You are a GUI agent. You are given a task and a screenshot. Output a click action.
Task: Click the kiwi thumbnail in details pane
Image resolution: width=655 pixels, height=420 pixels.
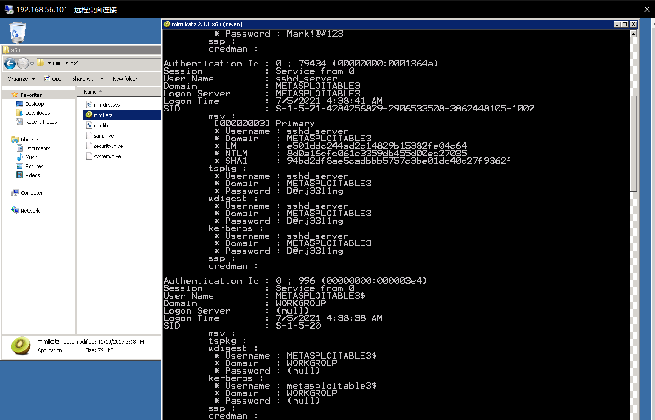[21, 346]
